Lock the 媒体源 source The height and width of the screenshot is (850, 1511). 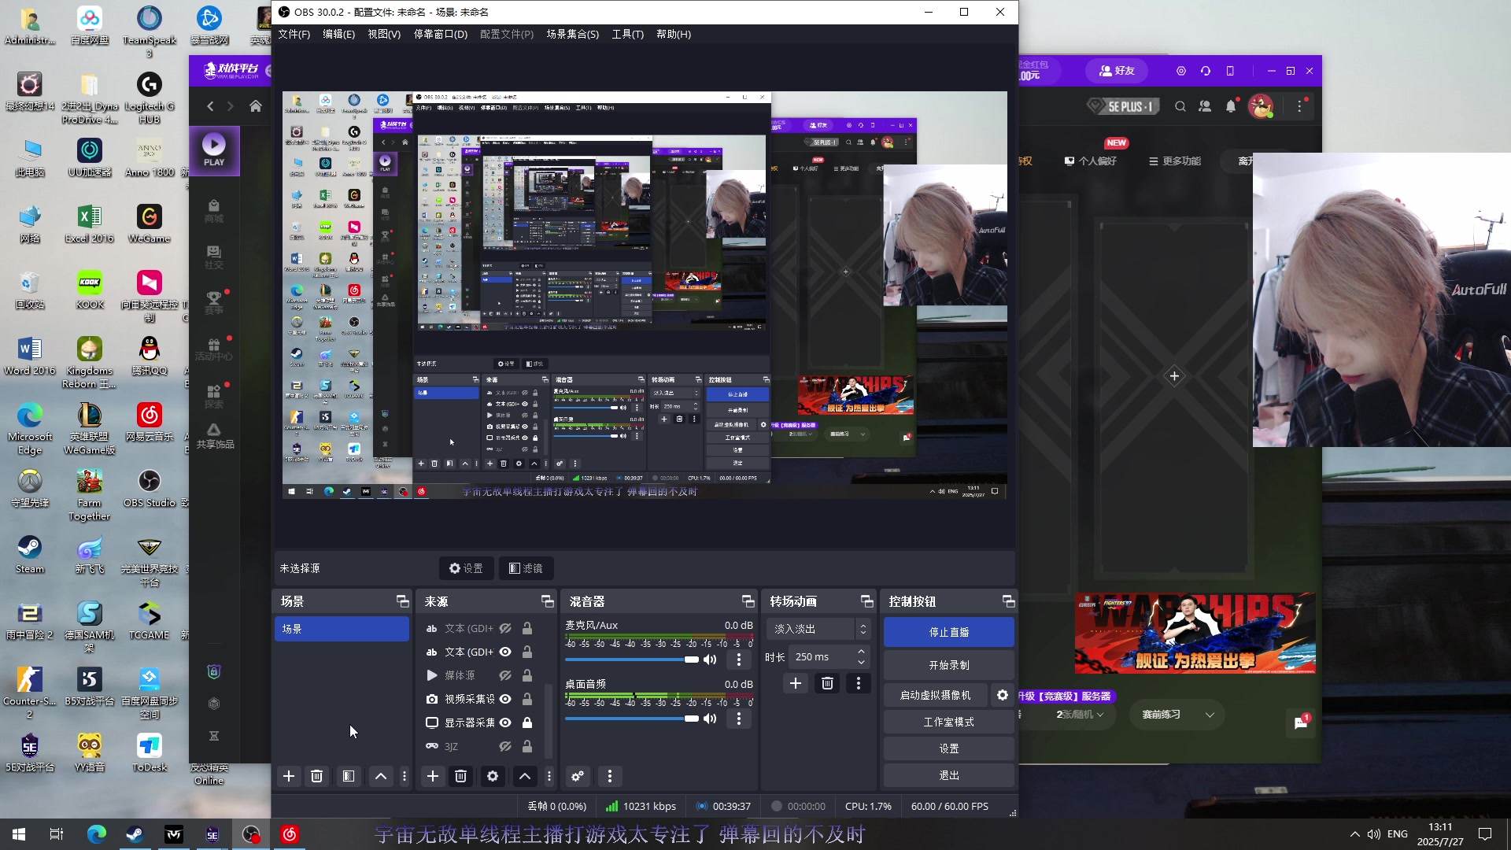[x=527, y=675]
